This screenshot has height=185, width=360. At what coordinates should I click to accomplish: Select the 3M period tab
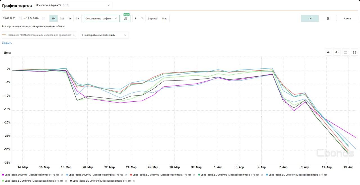coord(62,19)
